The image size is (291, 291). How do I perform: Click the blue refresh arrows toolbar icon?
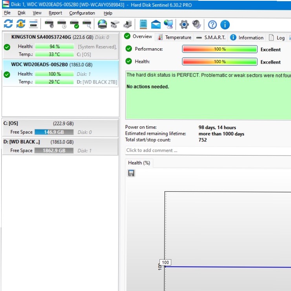tap(8, 24)
